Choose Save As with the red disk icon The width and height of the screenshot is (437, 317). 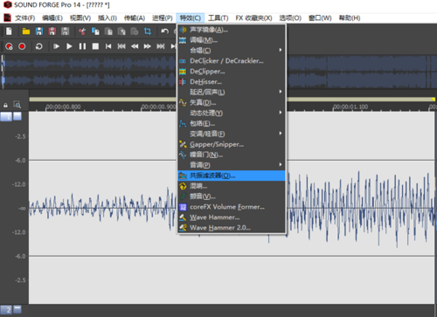(x=52, y=31)
